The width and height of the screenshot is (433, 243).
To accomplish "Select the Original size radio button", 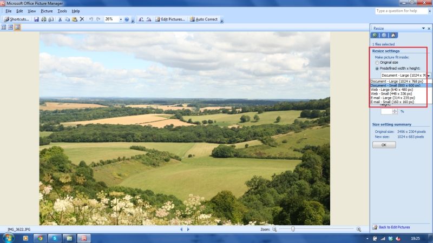I will click(x=377, y=63).
